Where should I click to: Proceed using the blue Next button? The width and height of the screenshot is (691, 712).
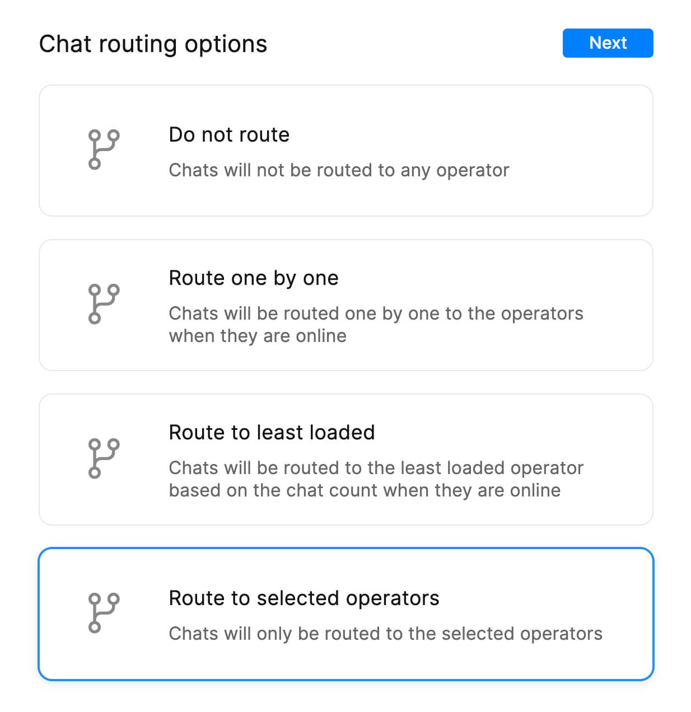[608, 43]
